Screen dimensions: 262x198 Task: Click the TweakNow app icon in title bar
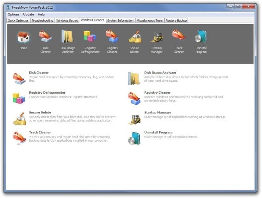(x=8, y=8)
